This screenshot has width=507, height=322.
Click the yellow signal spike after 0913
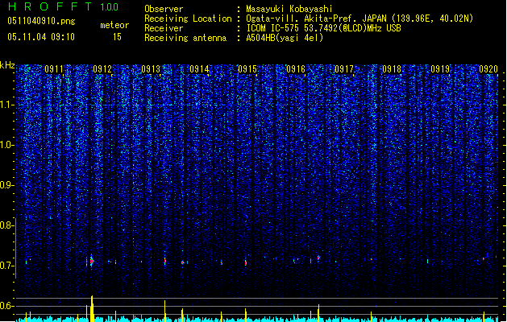[x=165, y=311]
